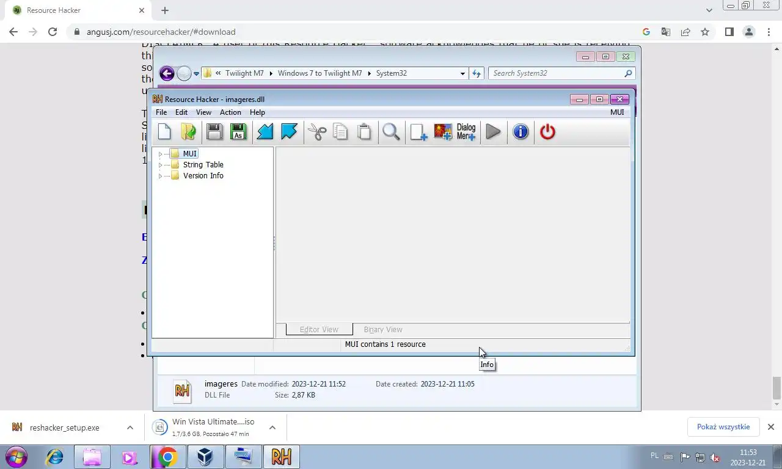Click the reshacker_setup.exe download item
The image size is (782, 469).
coord(64,427)
